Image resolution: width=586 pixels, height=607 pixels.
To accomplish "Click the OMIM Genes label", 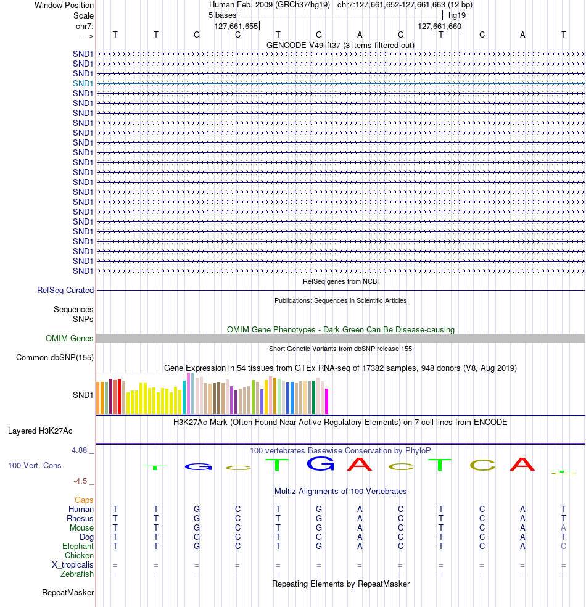I will (x=69, y=338).
